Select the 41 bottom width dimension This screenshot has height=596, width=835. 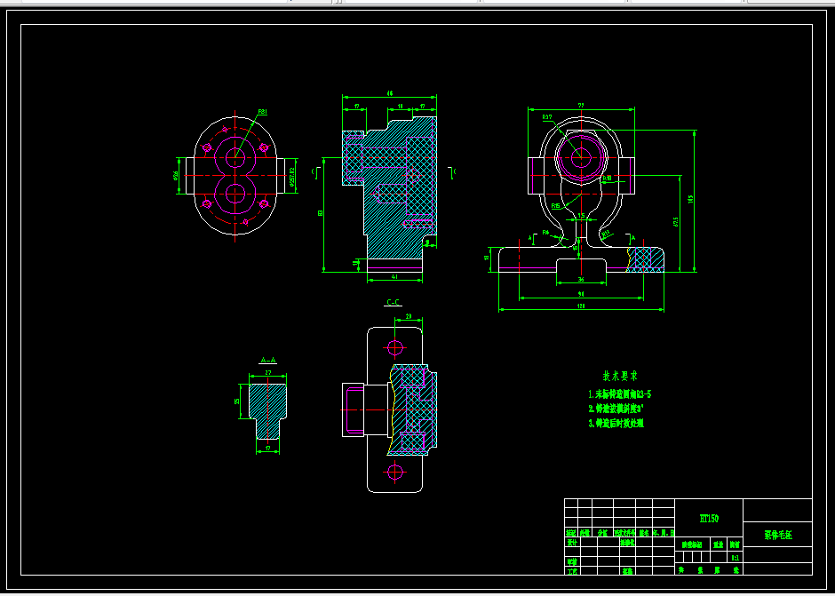[394, 277]
